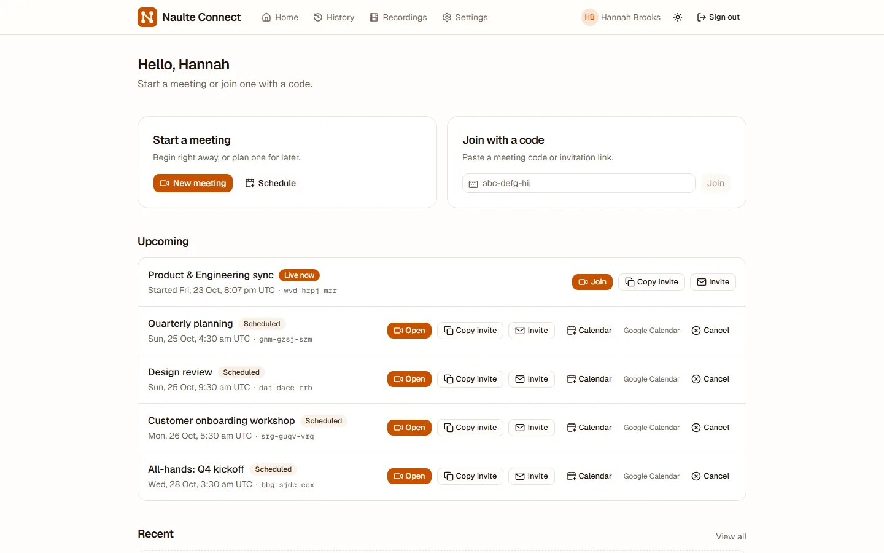Copy invite for Customer onboarding workshop

pos(470,428)
